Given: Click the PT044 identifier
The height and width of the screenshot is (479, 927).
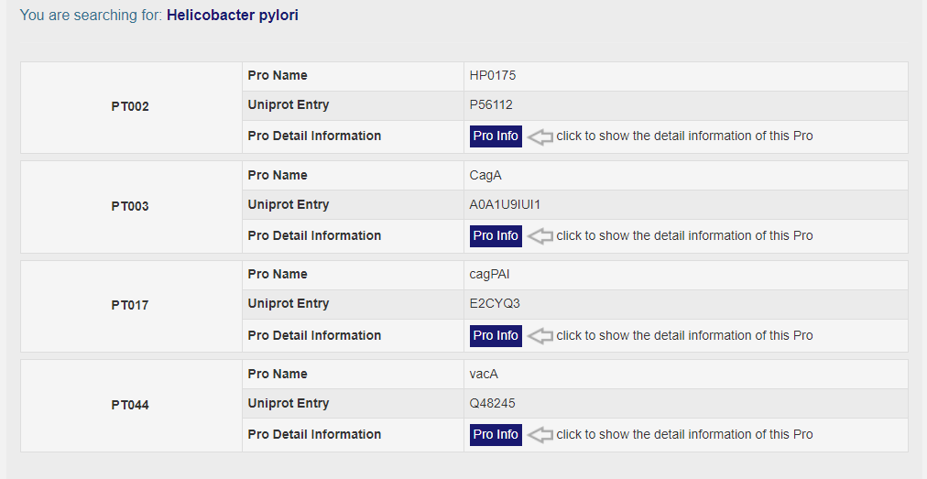Looking at the screenshot, I should (130, 405).
